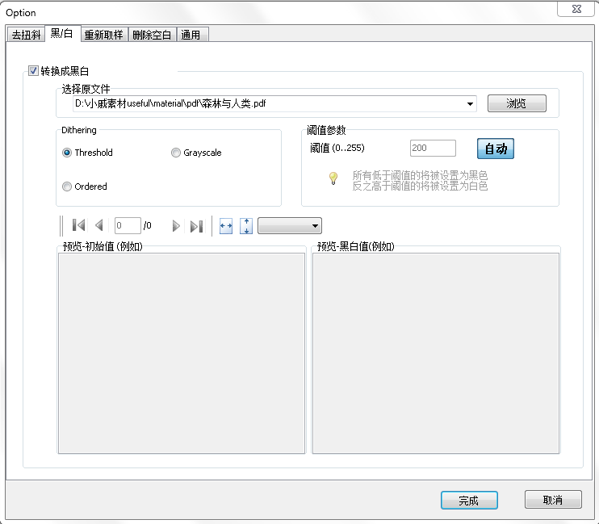This screenshot has width=599, height=524.
Task: Go to the previous preview page
Action: coord(99,226)
